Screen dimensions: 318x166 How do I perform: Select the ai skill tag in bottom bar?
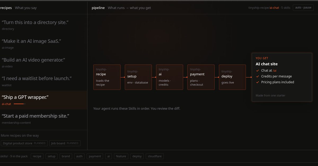[108, 156]
